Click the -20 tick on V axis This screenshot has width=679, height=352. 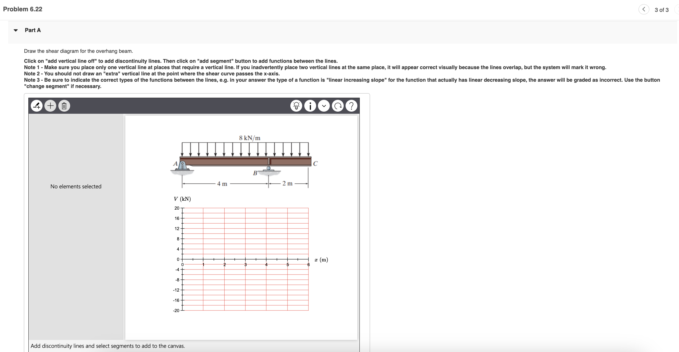coord(176,311)
